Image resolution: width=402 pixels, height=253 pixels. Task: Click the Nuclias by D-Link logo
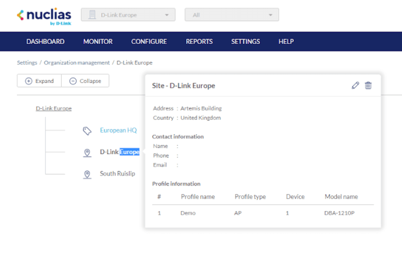pos(44,16)
